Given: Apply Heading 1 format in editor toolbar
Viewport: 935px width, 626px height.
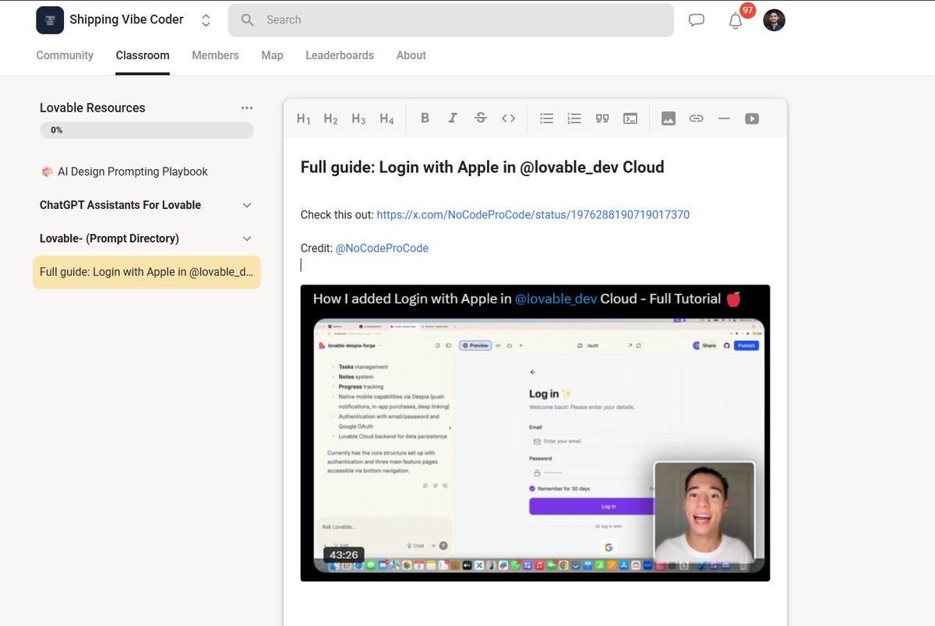Looking at the screenshot, I should coord(304,118).
